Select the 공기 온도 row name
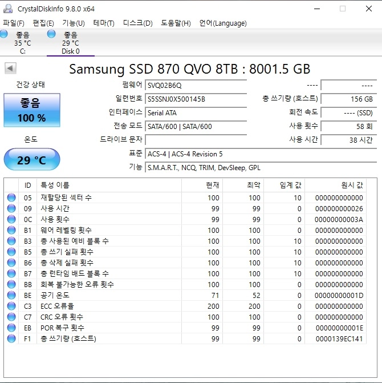Viewport: 382px width, 383px height. click(55, 295)
